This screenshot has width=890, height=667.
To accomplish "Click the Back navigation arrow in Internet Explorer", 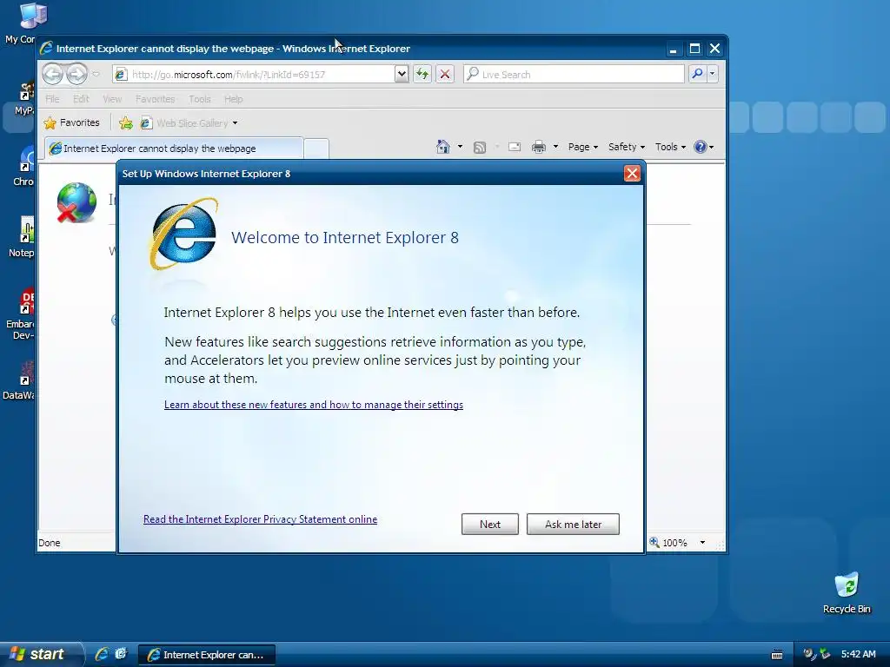I will [x=53, y=74].
